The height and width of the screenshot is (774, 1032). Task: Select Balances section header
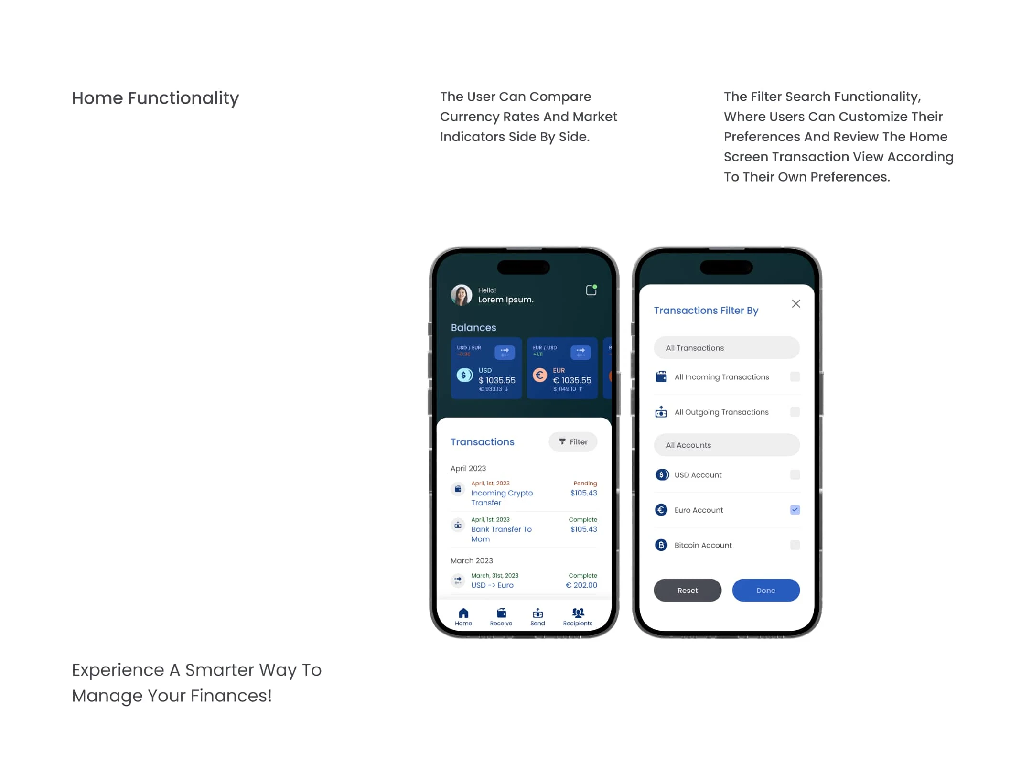473,327
